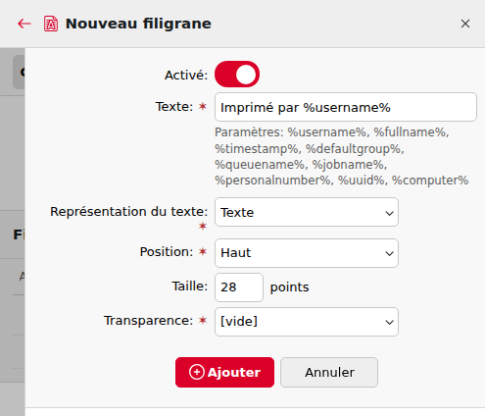
Task: Click the Annuler button
Action: [329, 372]
